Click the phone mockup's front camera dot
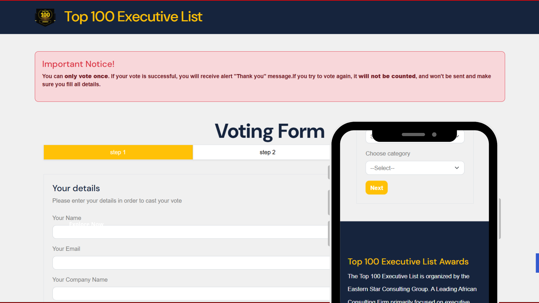Viewport: 539px width, 303px height. pyautogui.click(x=434, y=135)
